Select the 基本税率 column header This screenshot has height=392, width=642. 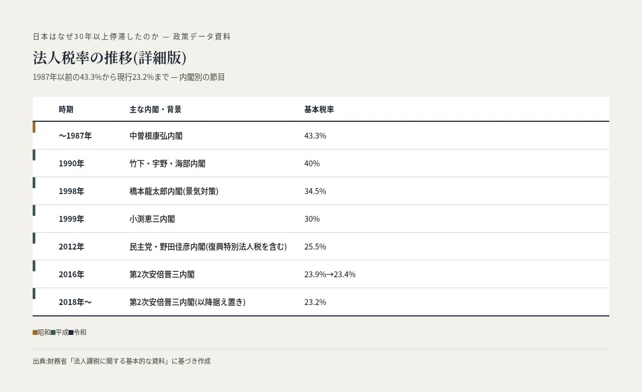[x=319, y=109]
